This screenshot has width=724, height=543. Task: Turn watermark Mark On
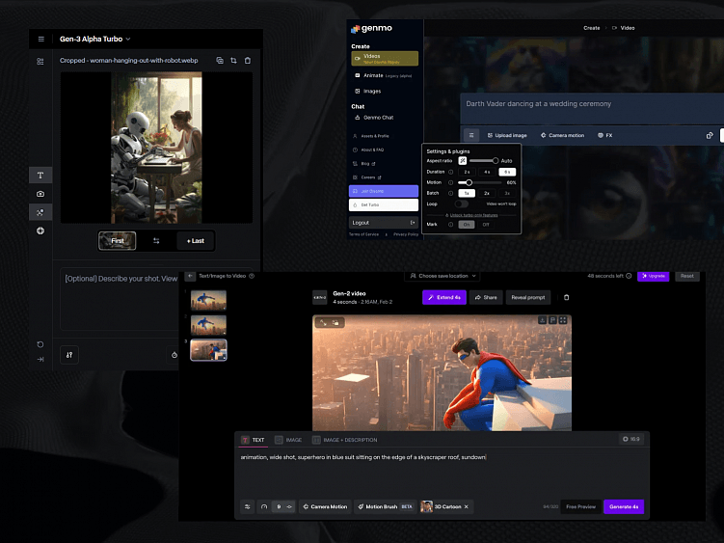click(x=467, y=225)
